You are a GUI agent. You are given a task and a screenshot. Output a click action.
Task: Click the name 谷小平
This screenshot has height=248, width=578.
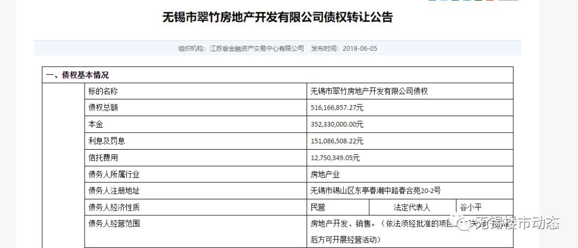coord(471,207)
